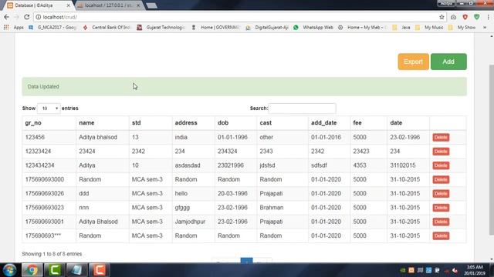The height and width of the screenshot is (277, 494).
Task: Click the green Add button
Action: point(448,62)
